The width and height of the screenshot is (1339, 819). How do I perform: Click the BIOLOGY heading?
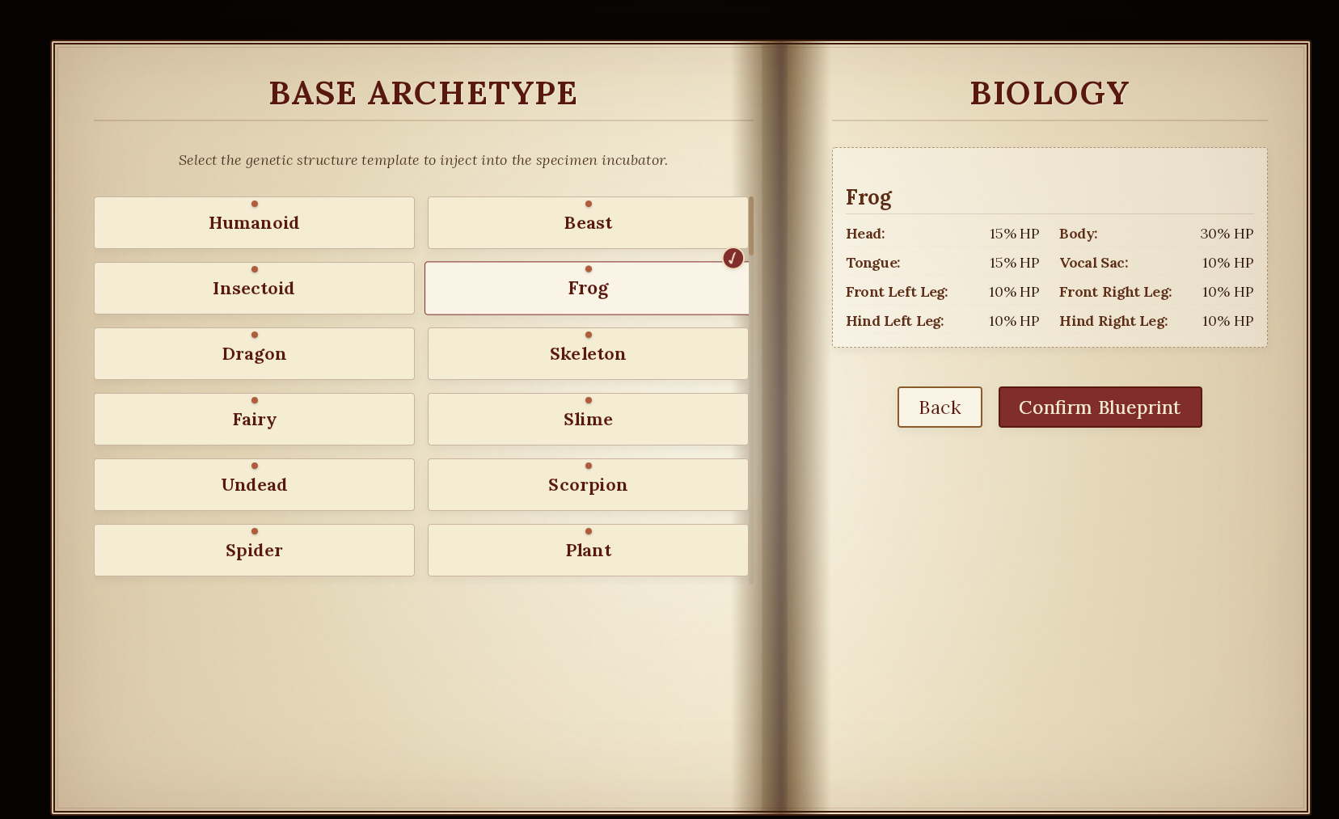[x=1050, y=93]
